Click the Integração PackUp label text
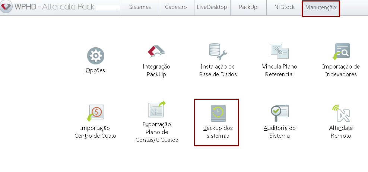Viewport: 368px width, 172px height. [156, 70]
